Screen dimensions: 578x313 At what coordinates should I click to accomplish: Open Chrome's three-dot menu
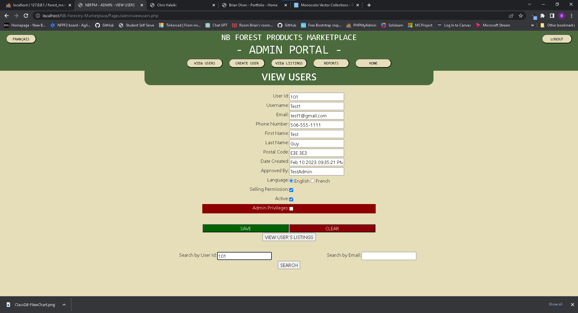point(571,16)
